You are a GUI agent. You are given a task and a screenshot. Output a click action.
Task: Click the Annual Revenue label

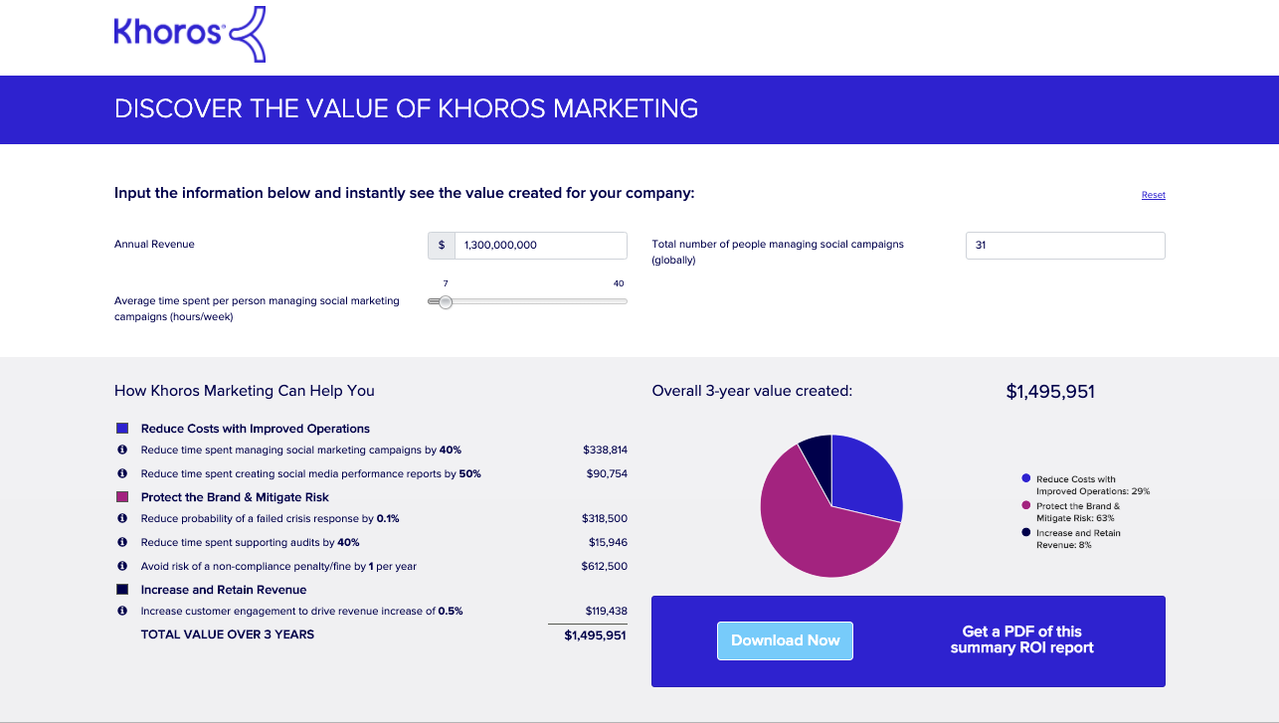coord(154,244)
